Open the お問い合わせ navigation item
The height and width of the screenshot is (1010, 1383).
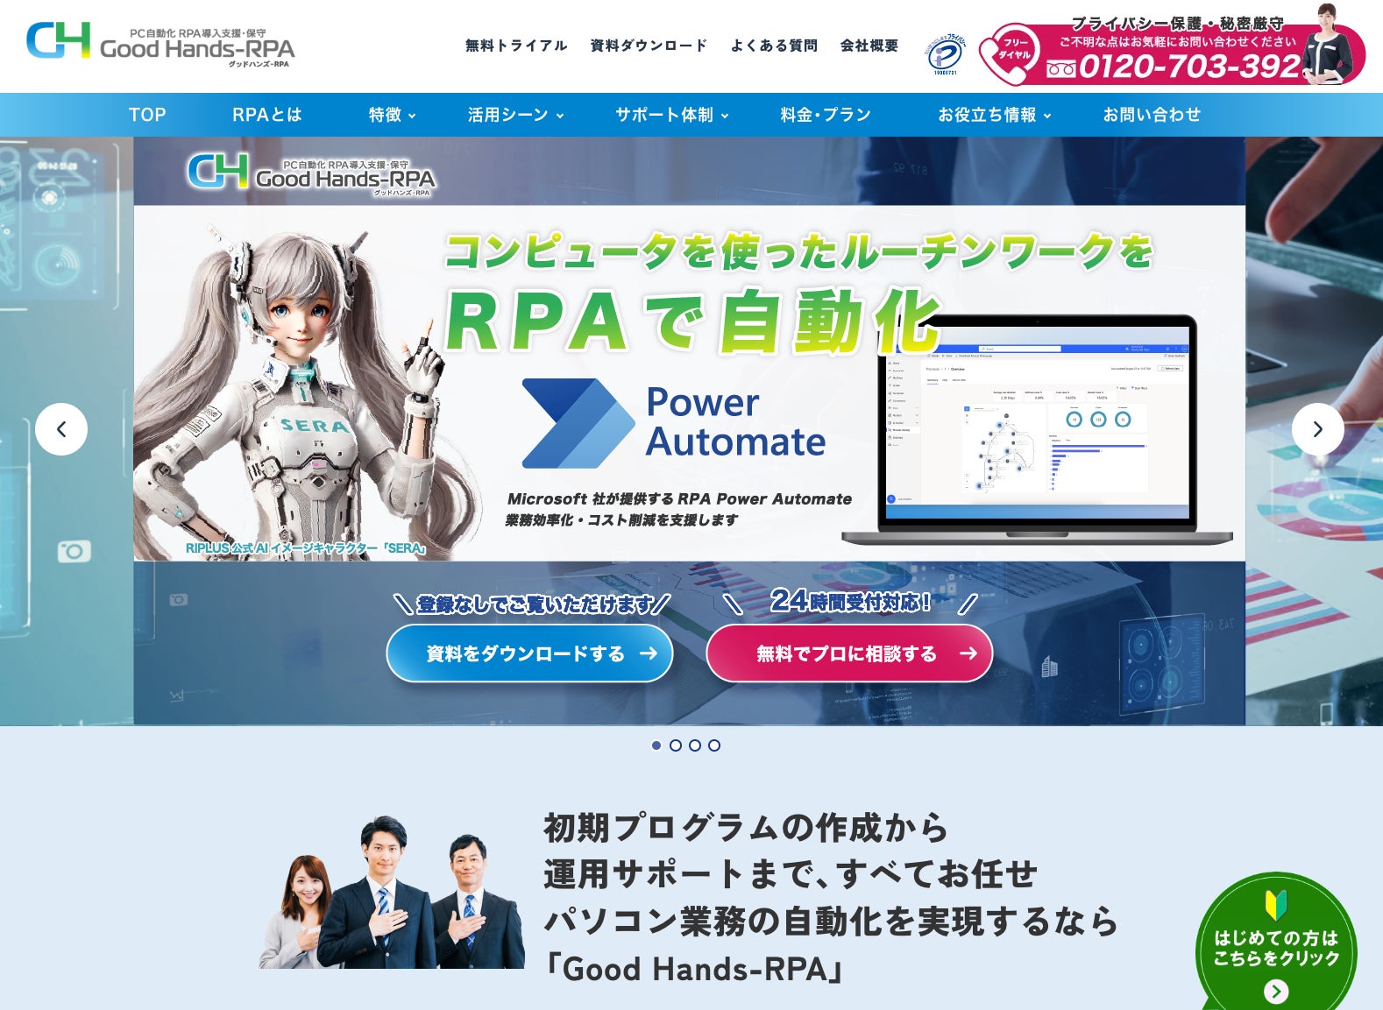click(1152, 115)
